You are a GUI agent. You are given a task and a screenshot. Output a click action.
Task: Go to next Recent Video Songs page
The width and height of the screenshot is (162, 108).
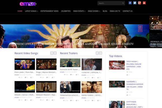tap(55, 53)
